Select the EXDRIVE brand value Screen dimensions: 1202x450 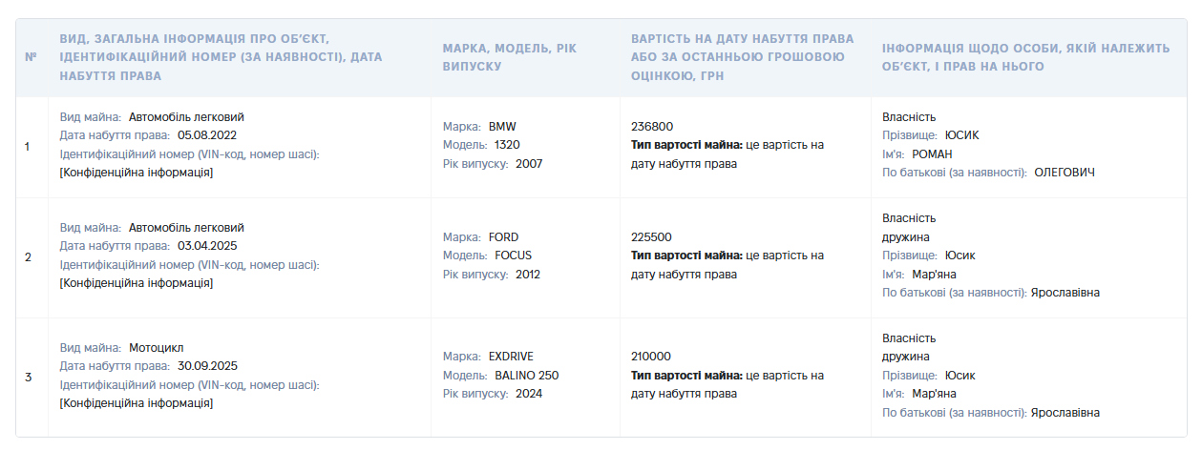click(x=511, y=357)
